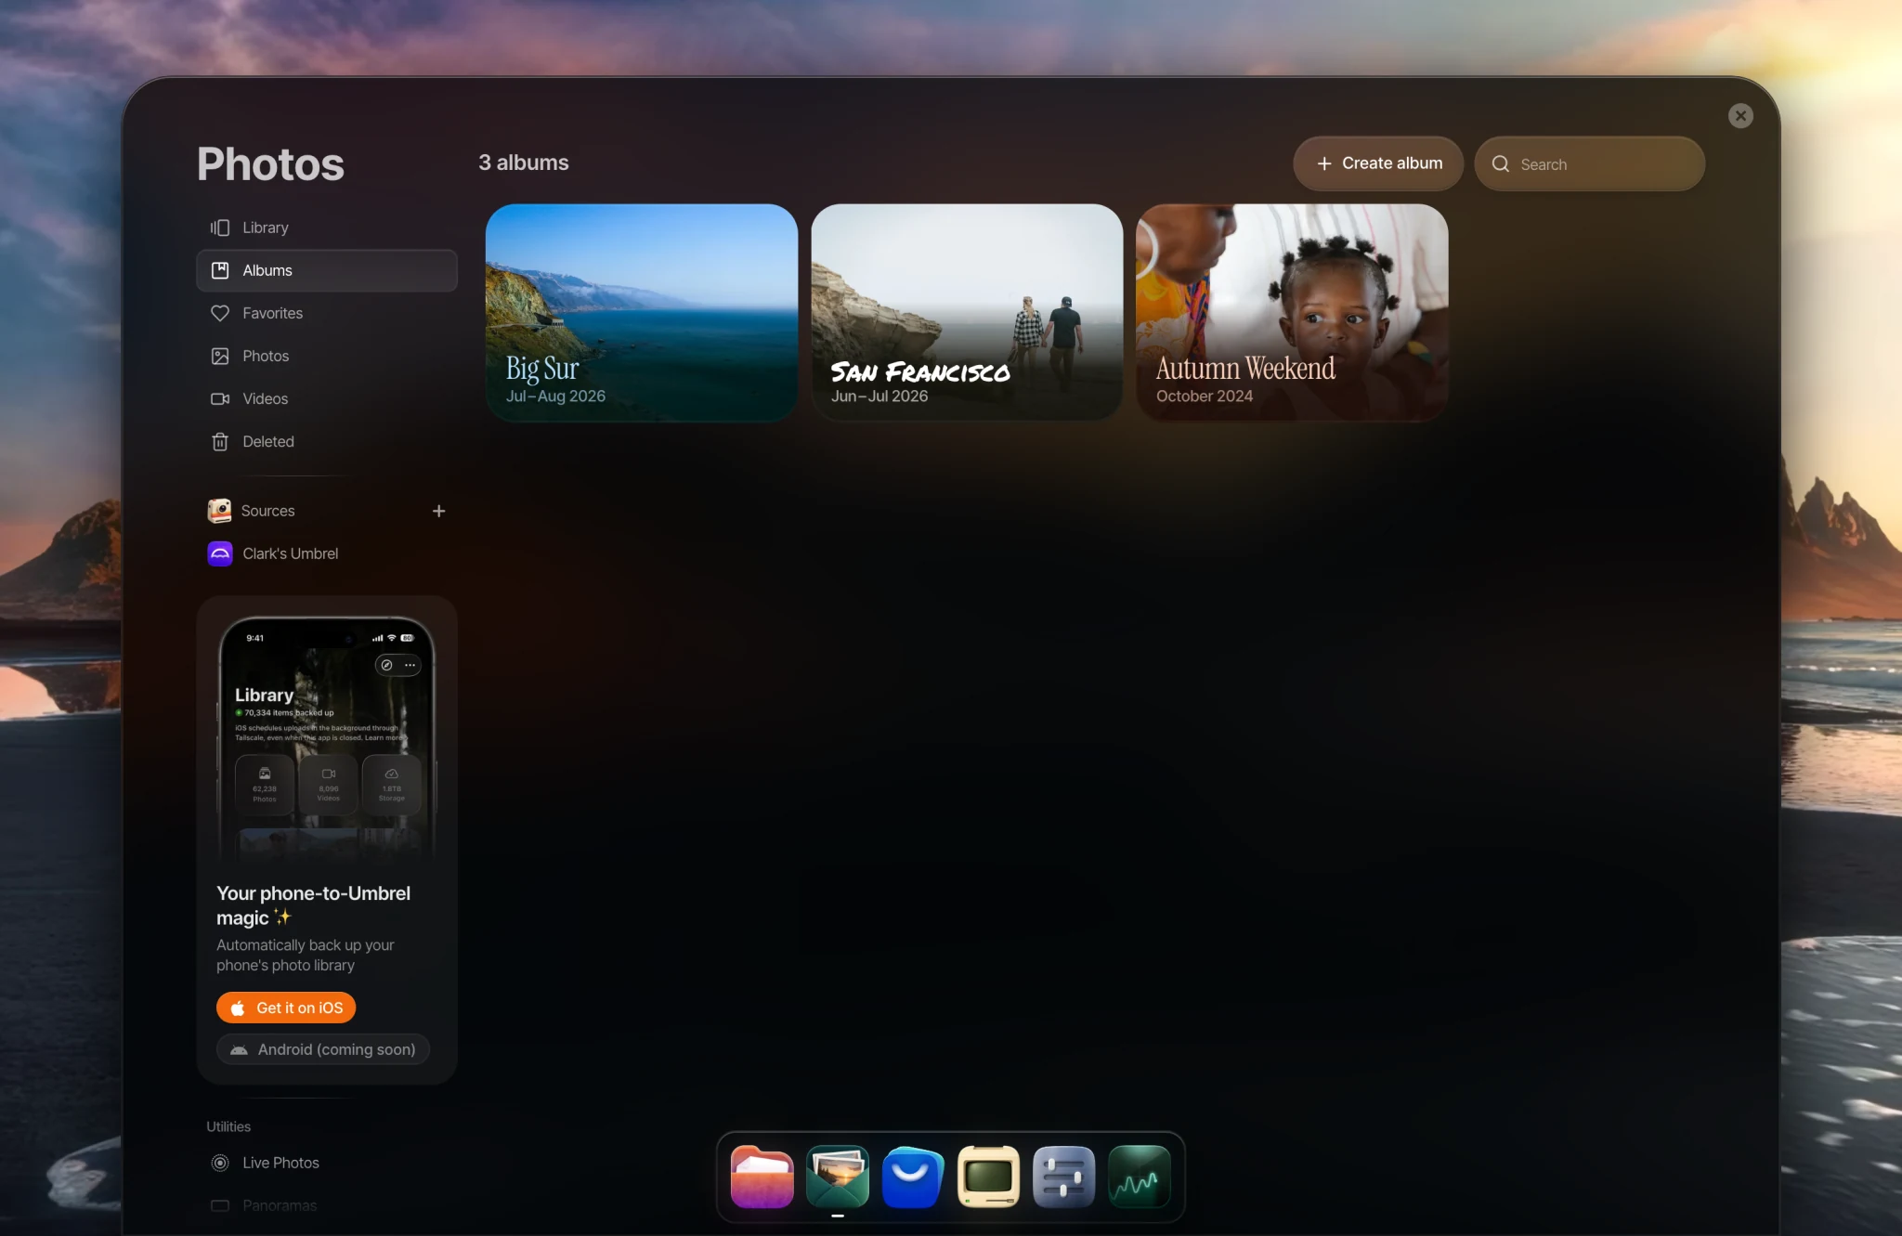
Task: Open Live Photos utility icon
Action: (x=220, y=1163)
